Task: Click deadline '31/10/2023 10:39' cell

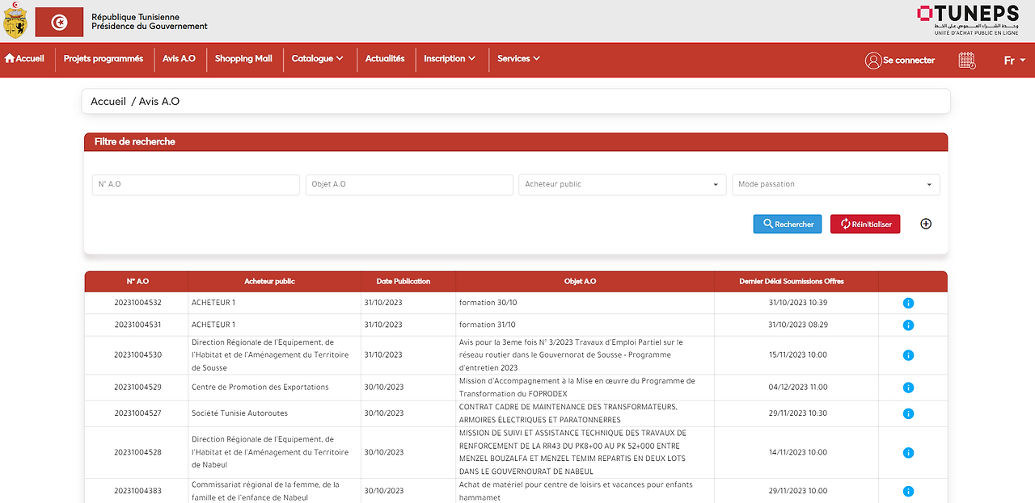Action: pos(797,303)
